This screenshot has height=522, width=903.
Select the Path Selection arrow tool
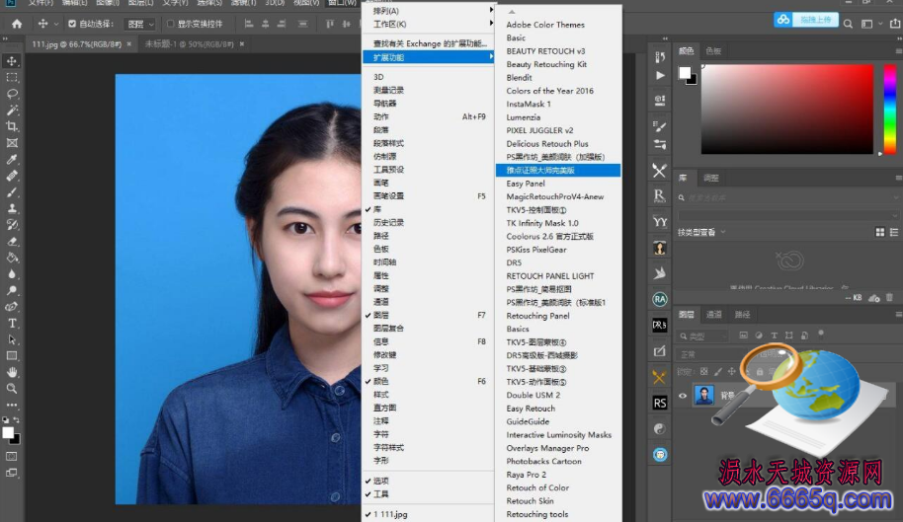[x=12, y=339]
